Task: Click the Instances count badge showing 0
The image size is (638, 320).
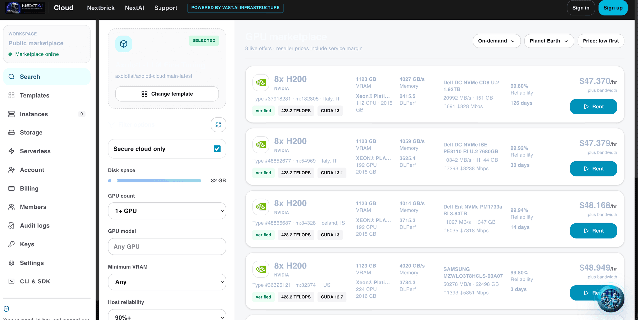Action: pyautogui.click(x=82, y=114)
